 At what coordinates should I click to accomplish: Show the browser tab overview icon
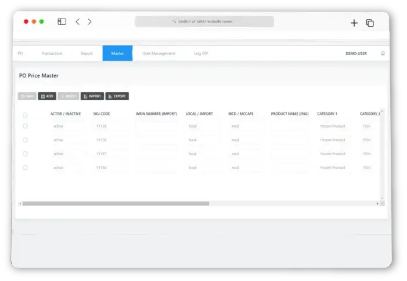(x=370, y=23)
